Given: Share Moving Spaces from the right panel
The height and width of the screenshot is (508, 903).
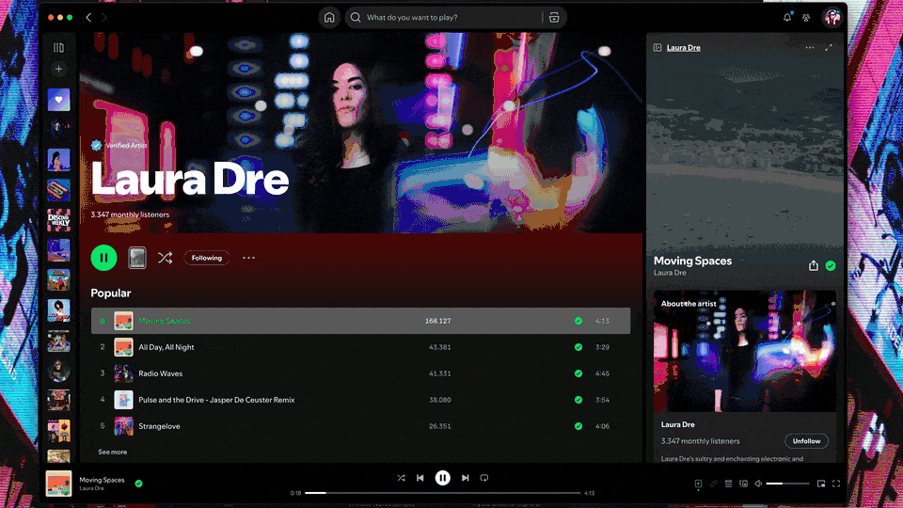Looking at the screenshot, I should pos(814,266).
